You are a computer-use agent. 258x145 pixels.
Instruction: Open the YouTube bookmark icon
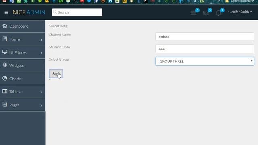pos(82,1)
